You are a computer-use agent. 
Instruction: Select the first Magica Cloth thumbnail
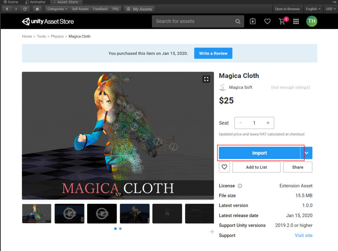(x=37, y=213)
